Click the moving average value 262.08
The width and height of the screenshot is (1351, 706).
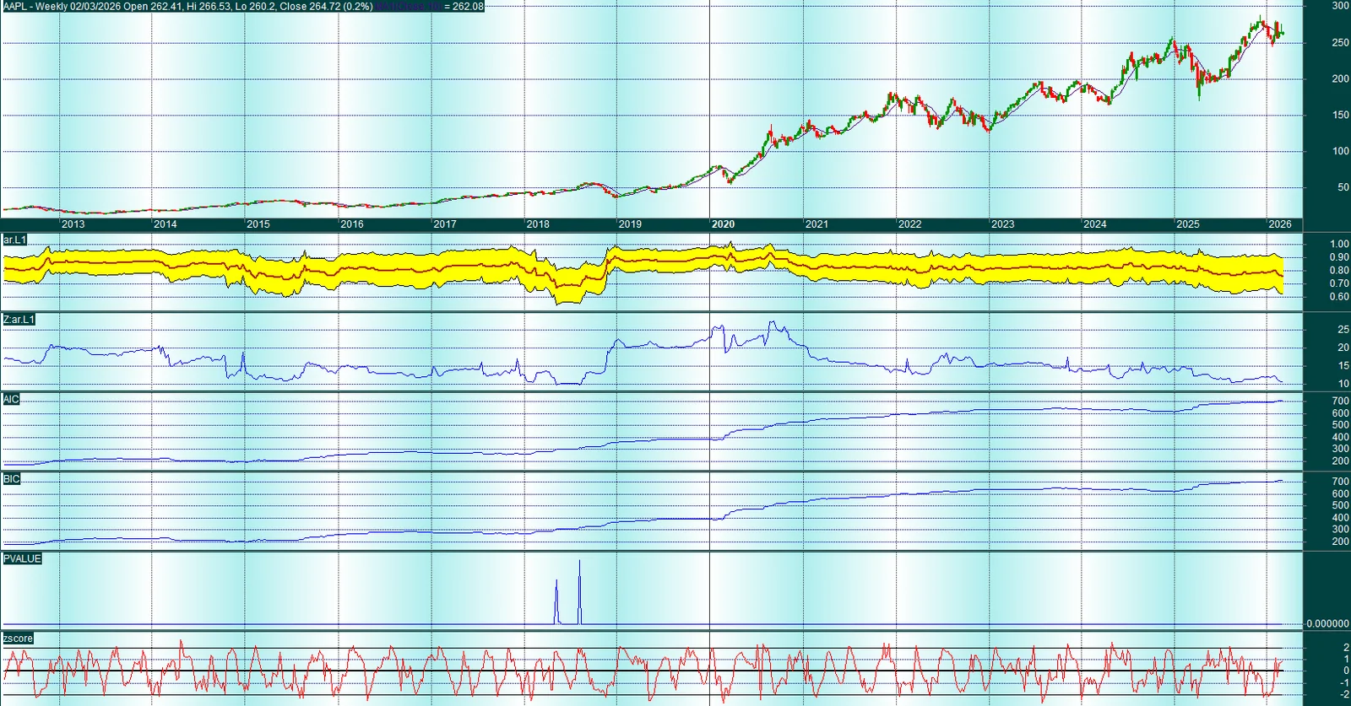[469, 6]
